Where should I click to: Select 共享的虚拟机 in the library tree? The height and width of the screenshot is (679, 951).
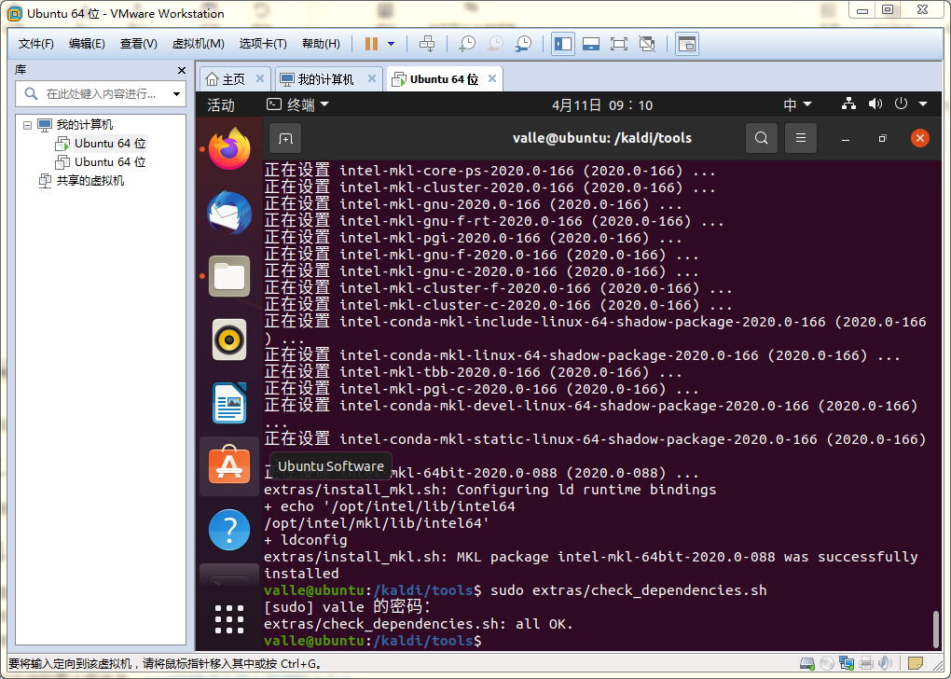click(90, 181)
